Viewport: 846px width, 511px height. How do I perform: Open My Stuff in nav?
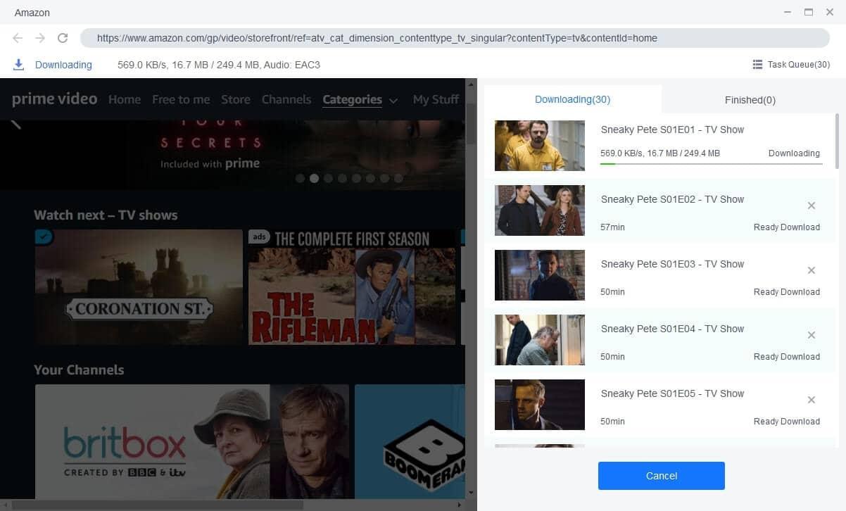(x=436, y=99)
